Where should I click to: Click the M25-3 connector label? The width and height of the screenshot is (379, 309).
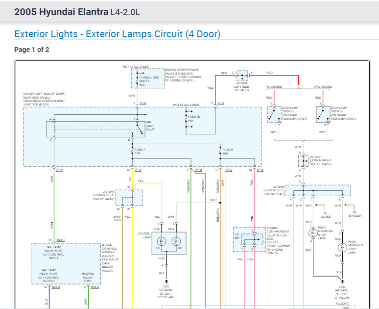95,287
